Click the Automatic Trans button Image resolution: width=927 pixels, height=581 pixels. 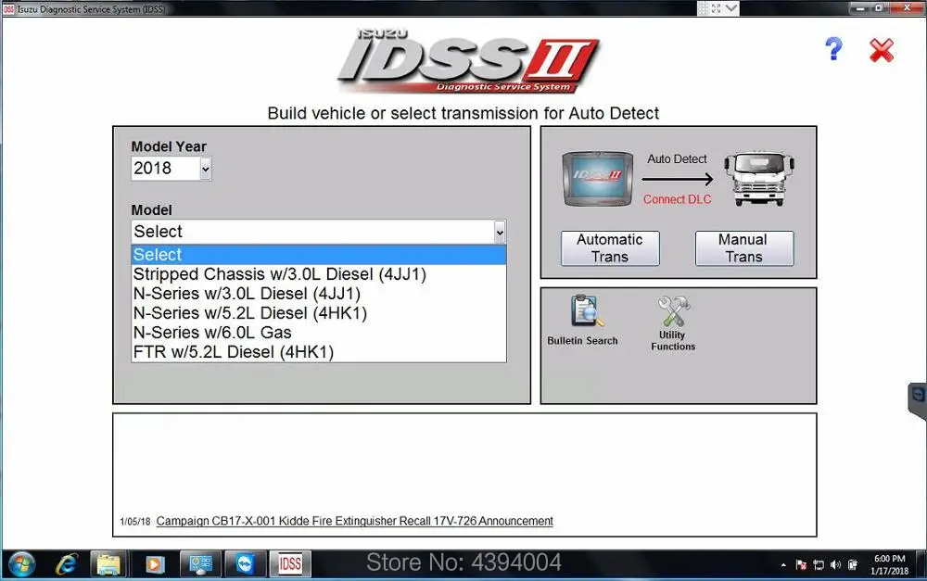tap(610, 248)
